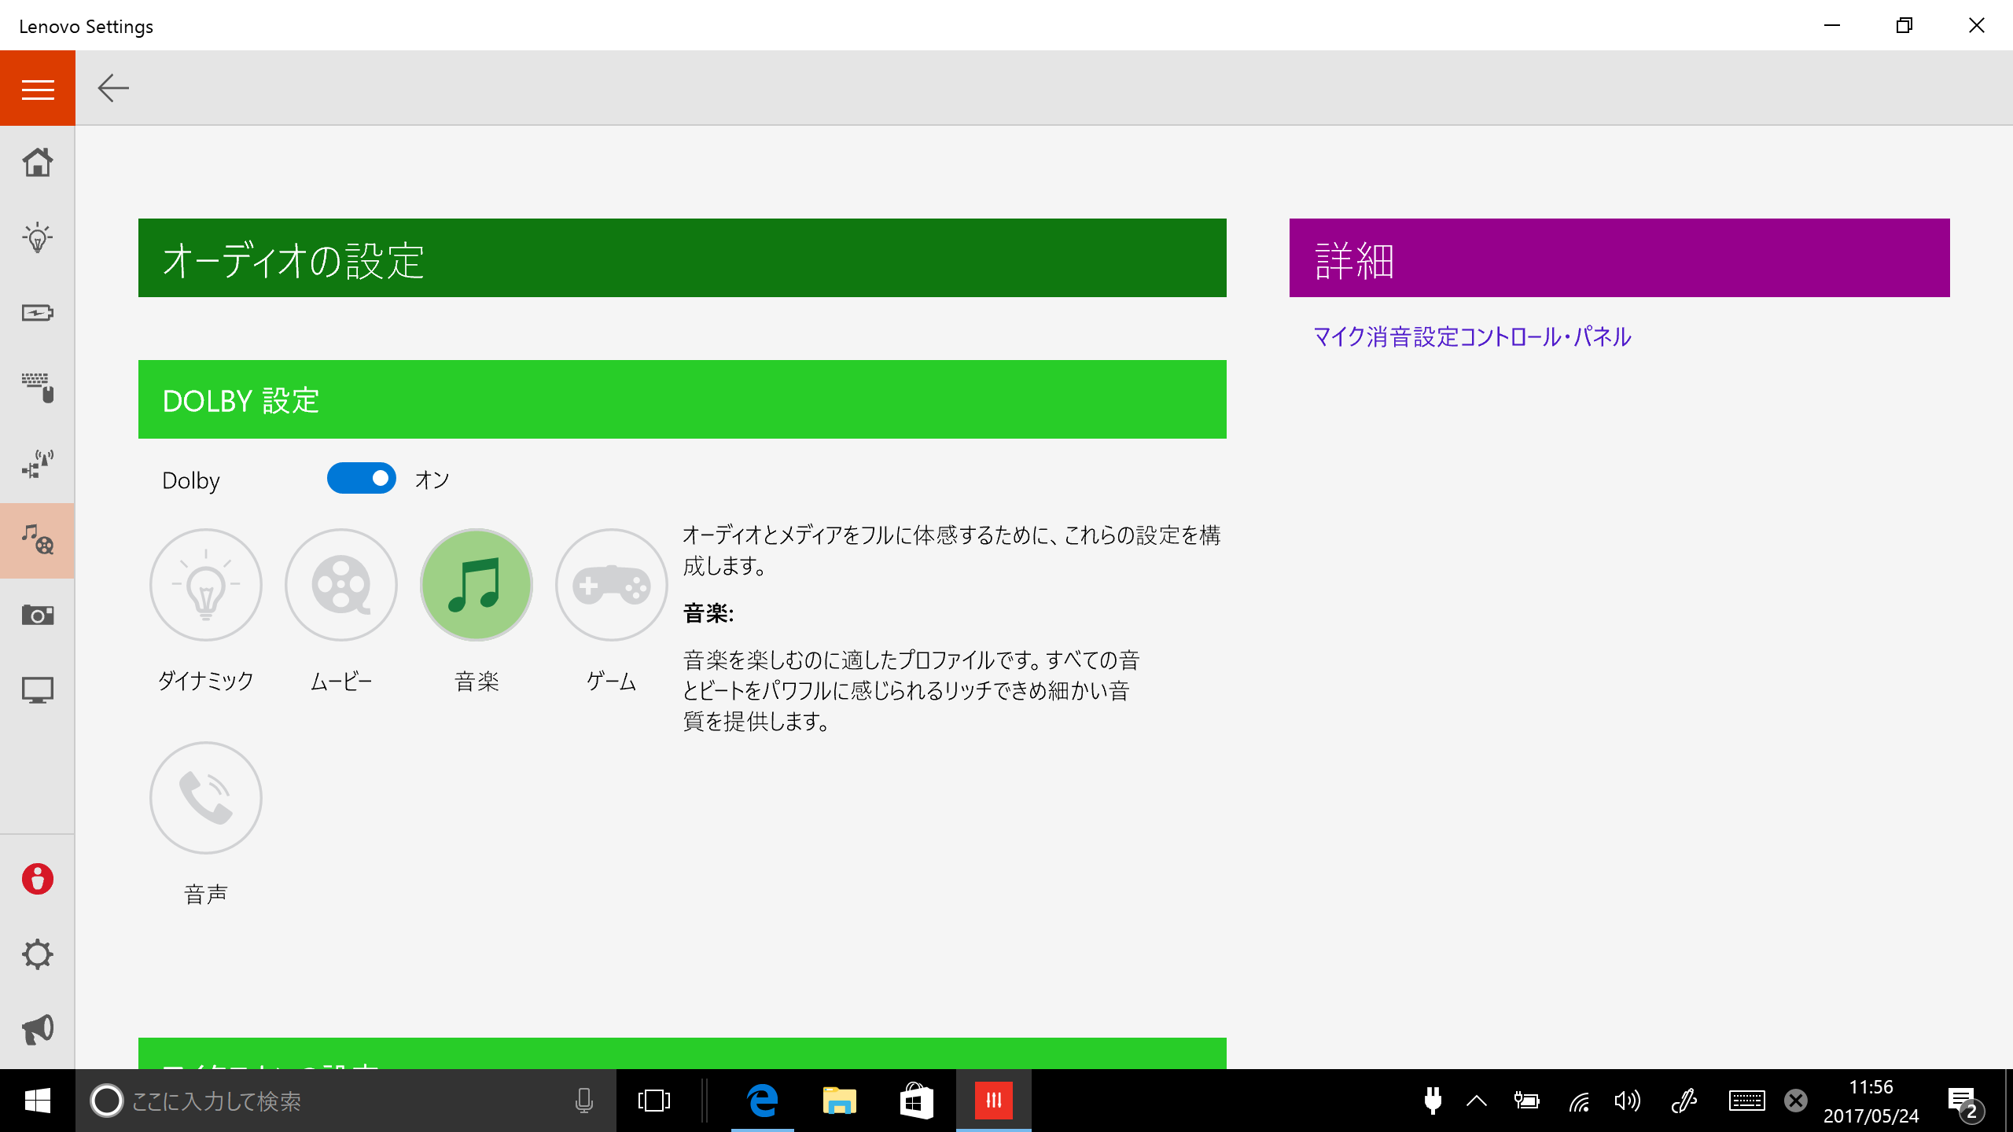The image size is (2013, 1132).
Task: Open the Display brightness settings icon
Action: [37, 238]
